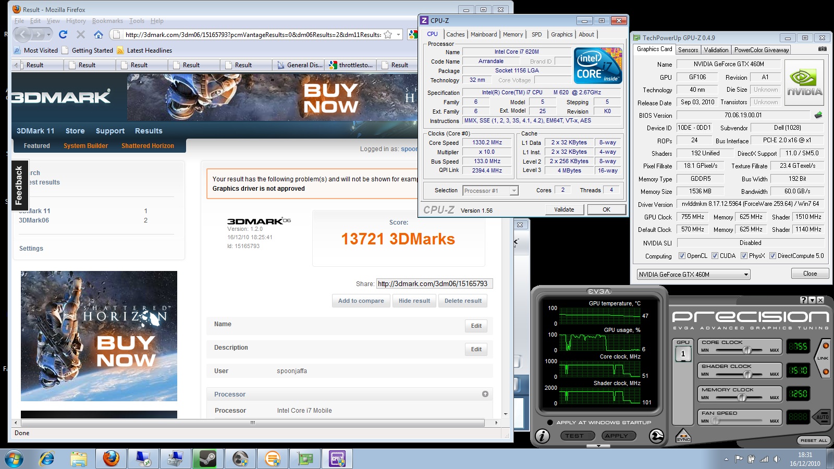Click the Latest Headlines feed bookmark
Screen dimensions: 834x469
coord(144,51)
